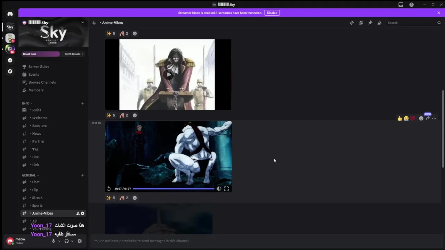This screenshot has width=445, height=250.
Task: Open add reaction picker in hover toolbar
Action: [421, 118]
